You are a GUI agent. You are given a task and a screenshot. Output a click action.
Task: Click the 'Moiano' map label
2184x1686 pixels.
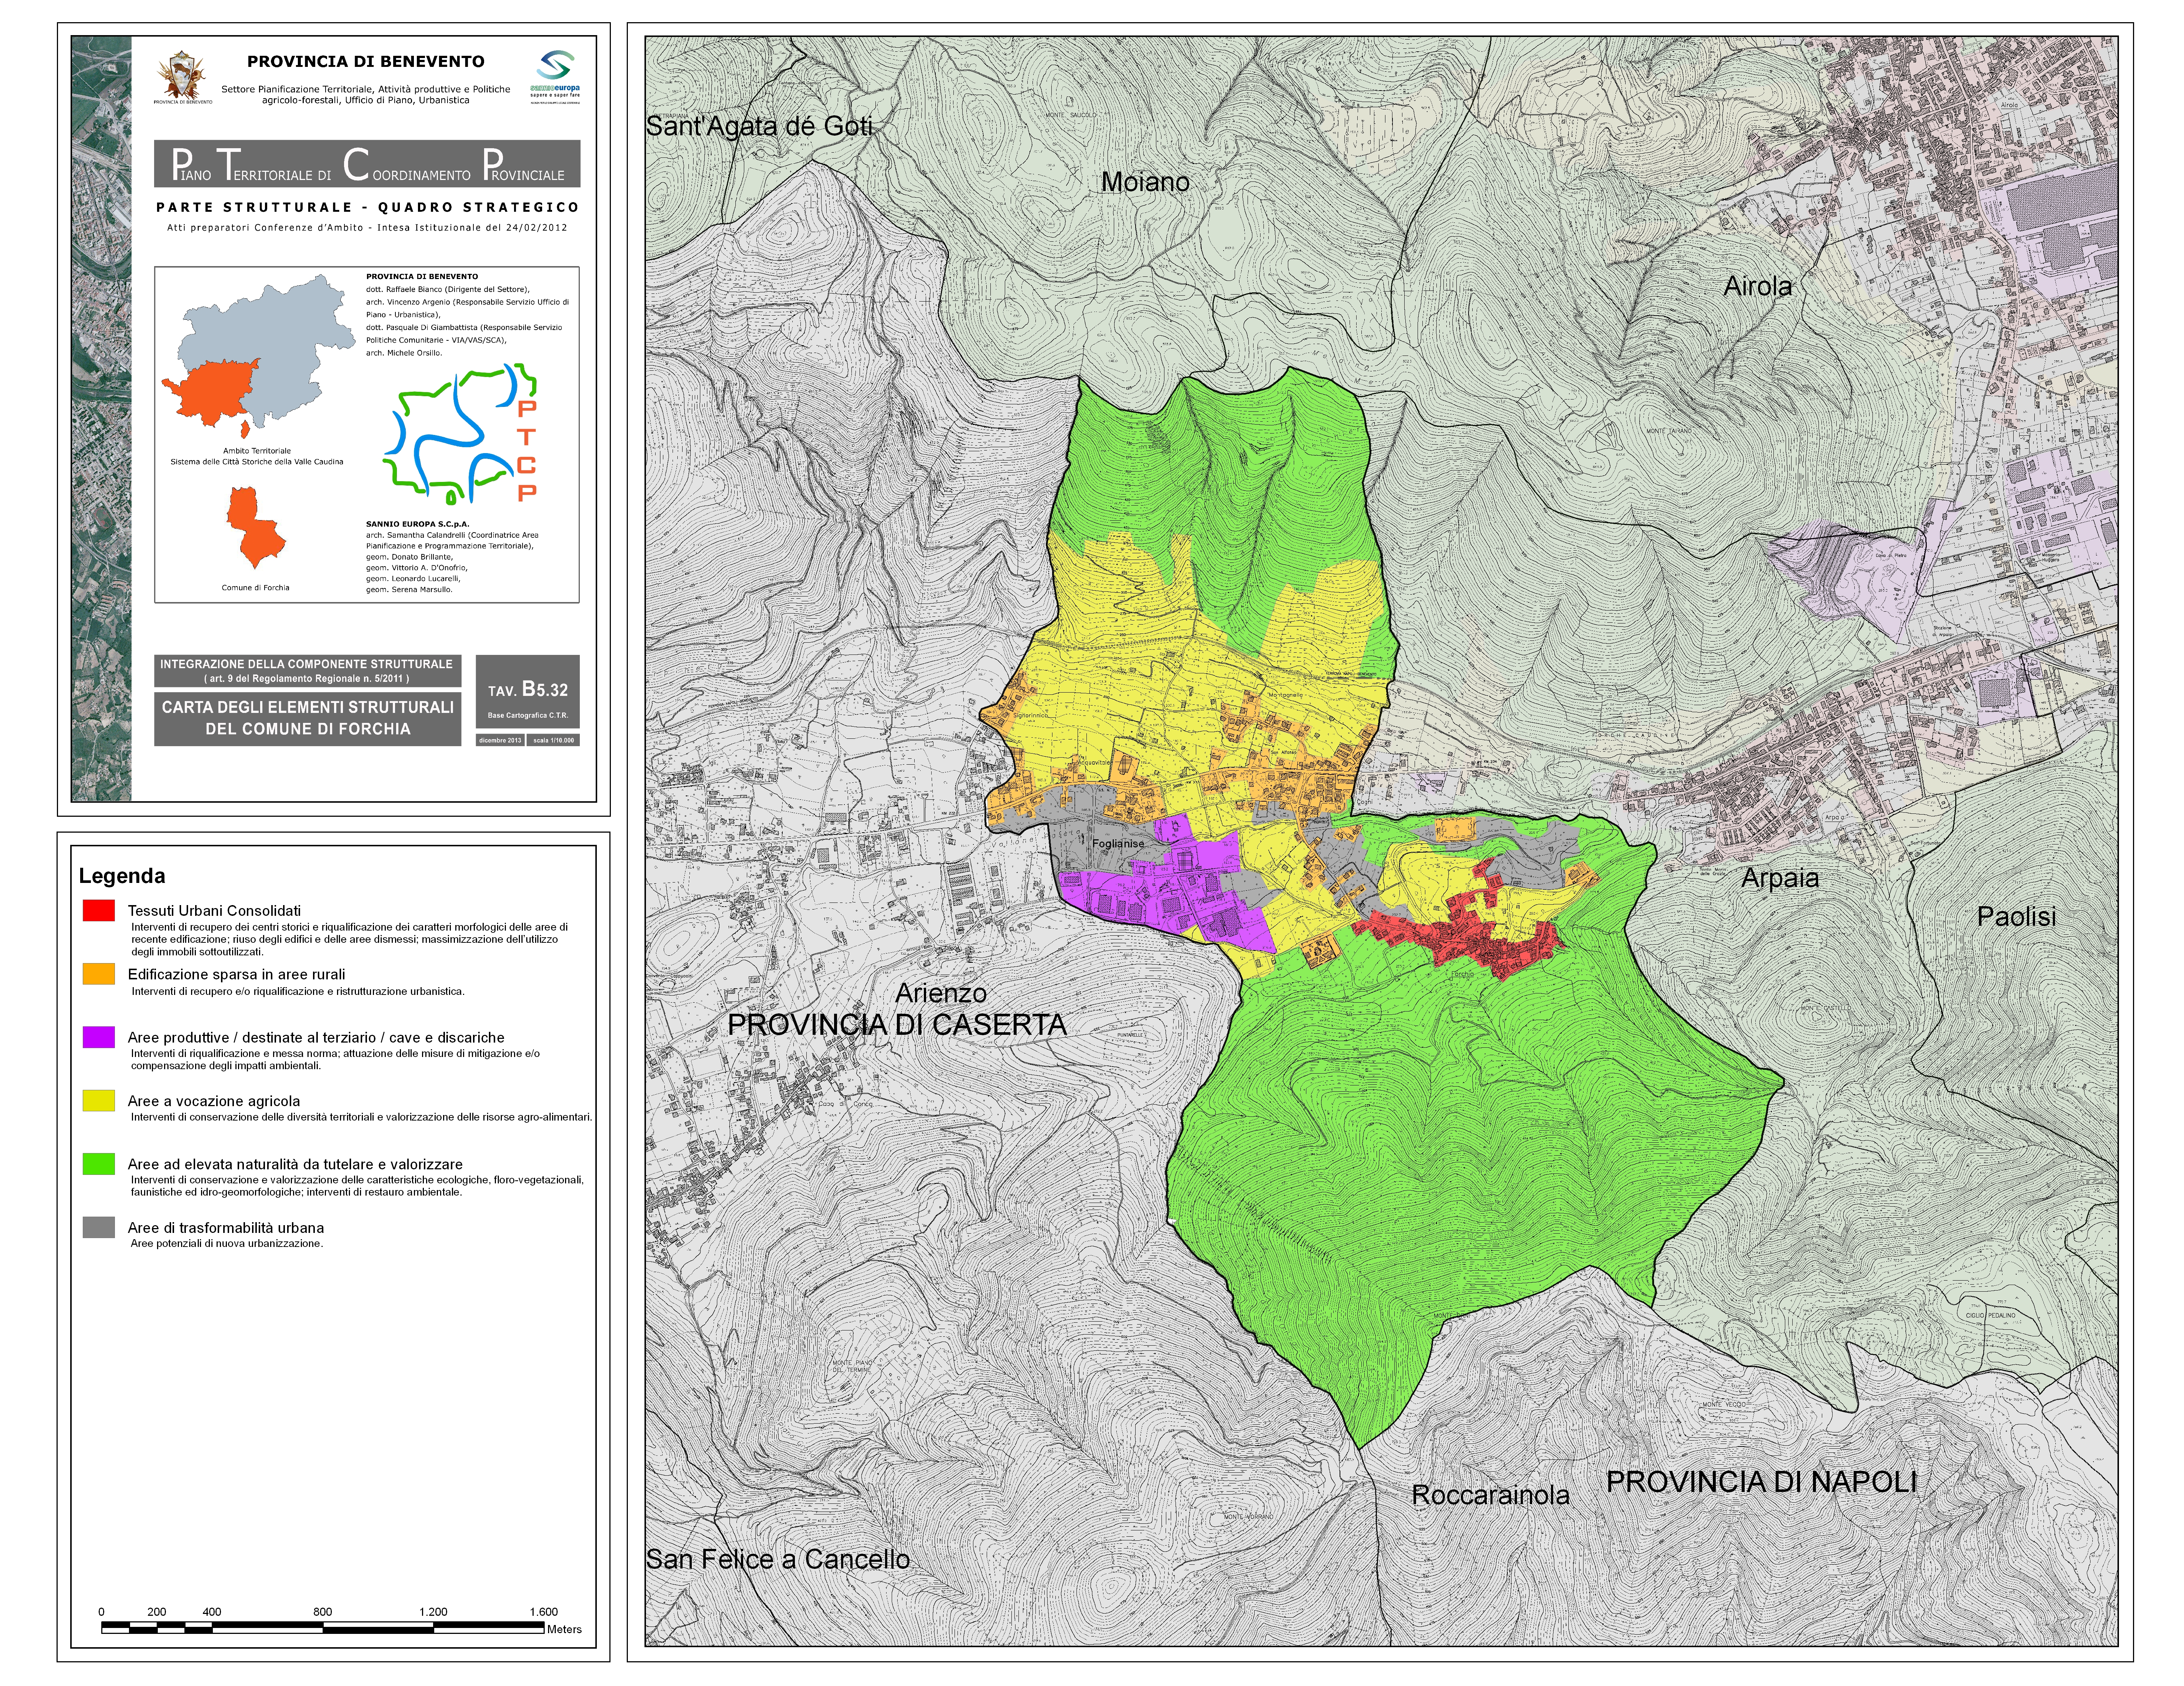[1145, 182]
